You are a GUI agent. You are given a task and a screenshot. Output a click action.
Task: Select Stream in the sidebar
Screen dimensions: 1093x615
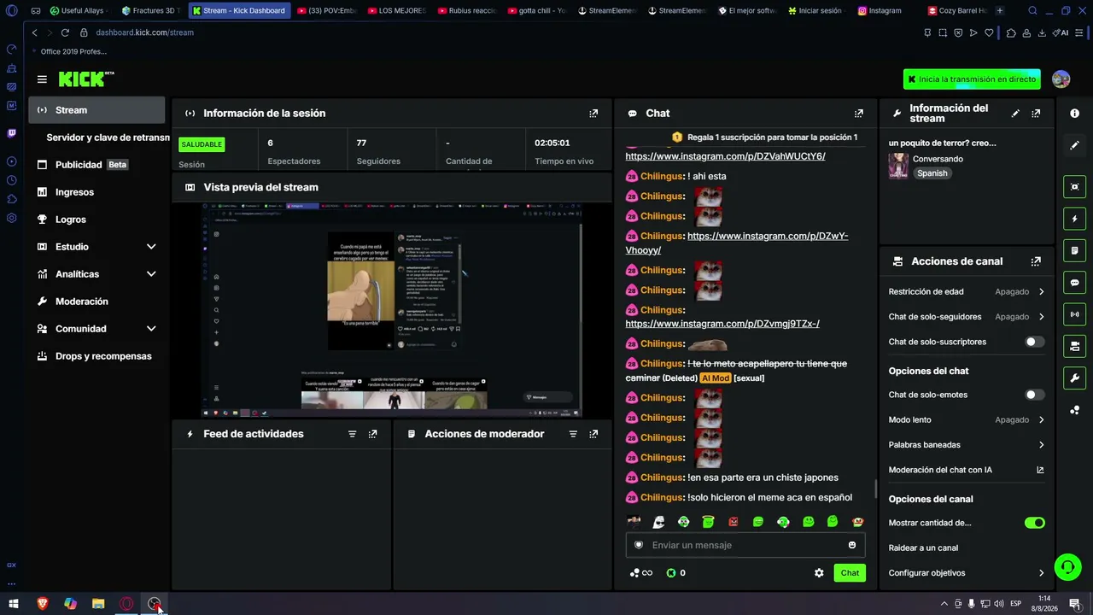tap(96, 110)
